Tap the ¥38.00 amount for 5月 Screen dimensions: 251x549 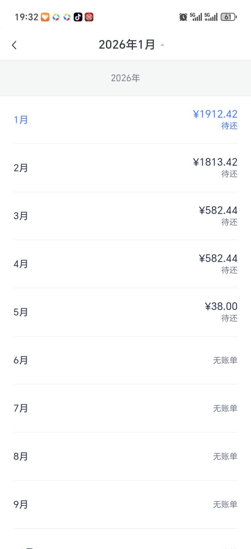(x=221, y=306)
